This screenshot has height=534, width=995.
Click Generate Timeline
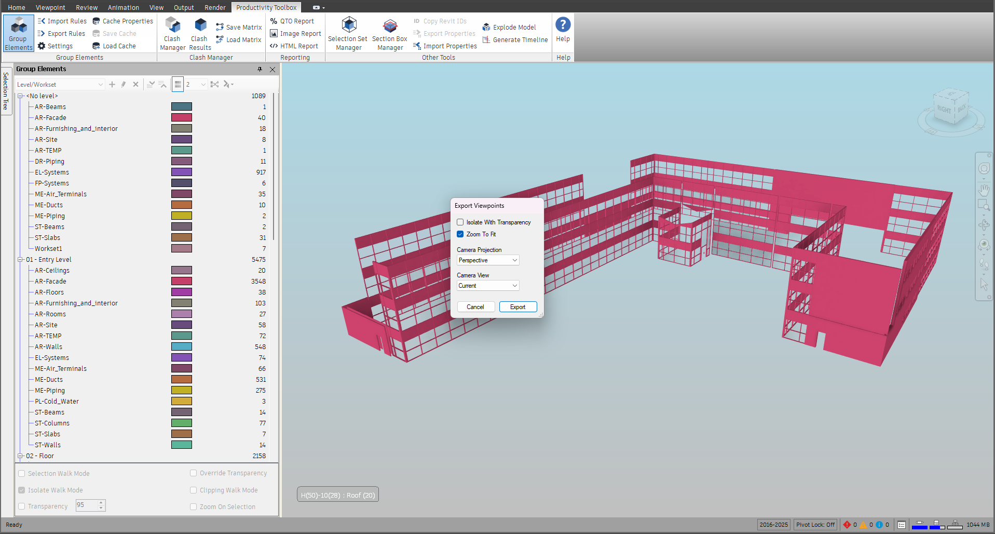[515, 39]
